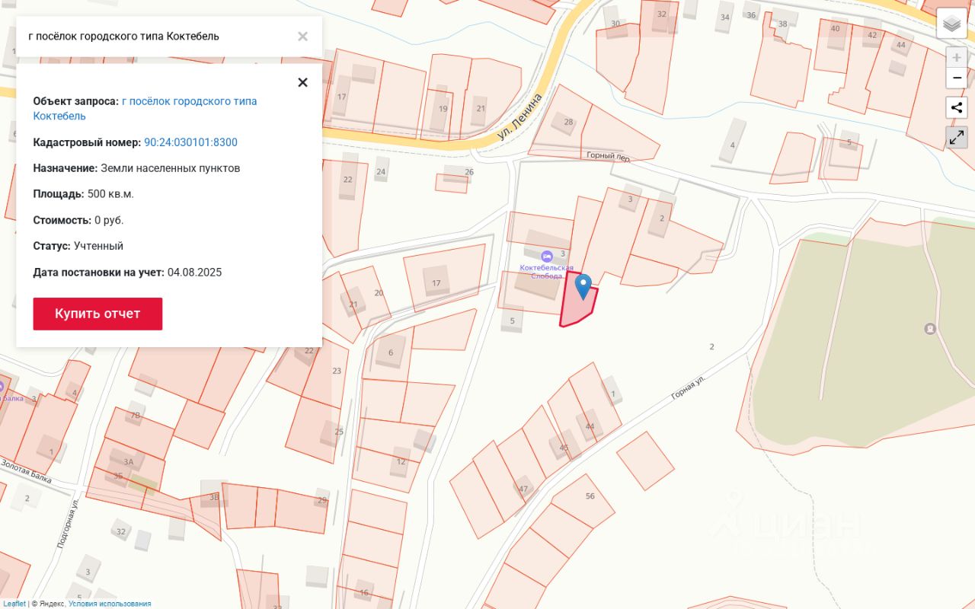The image size is (975, 609).
Task: Click the Горный пер. street label
Action: [x=608, y=157]
